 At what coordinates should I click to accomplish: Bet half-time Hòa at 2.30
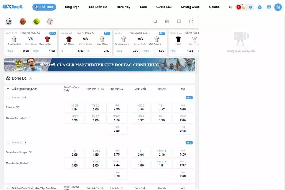pyautogui.click(x=183, y=174)
